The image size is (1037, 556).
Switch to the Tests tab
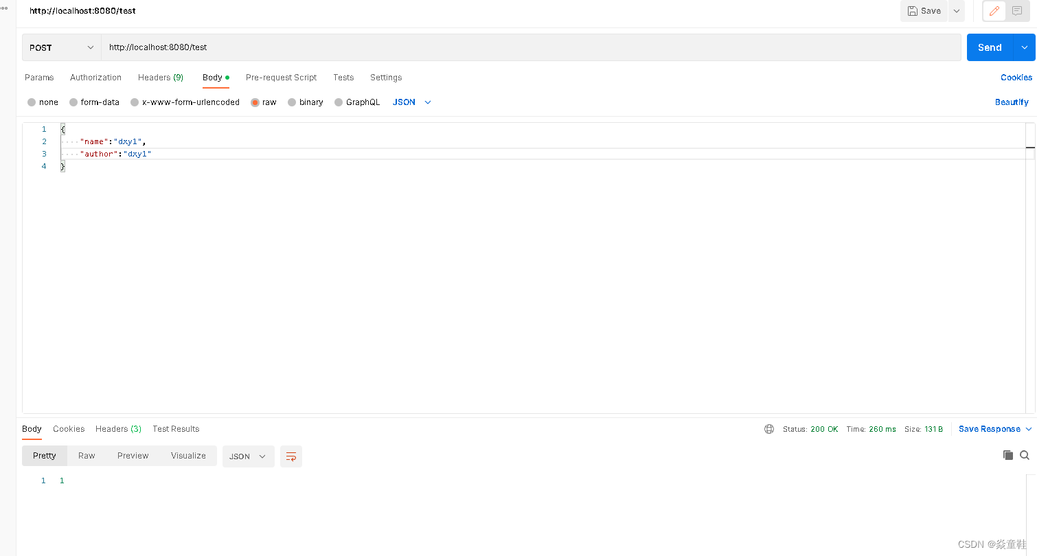point(343,78)
